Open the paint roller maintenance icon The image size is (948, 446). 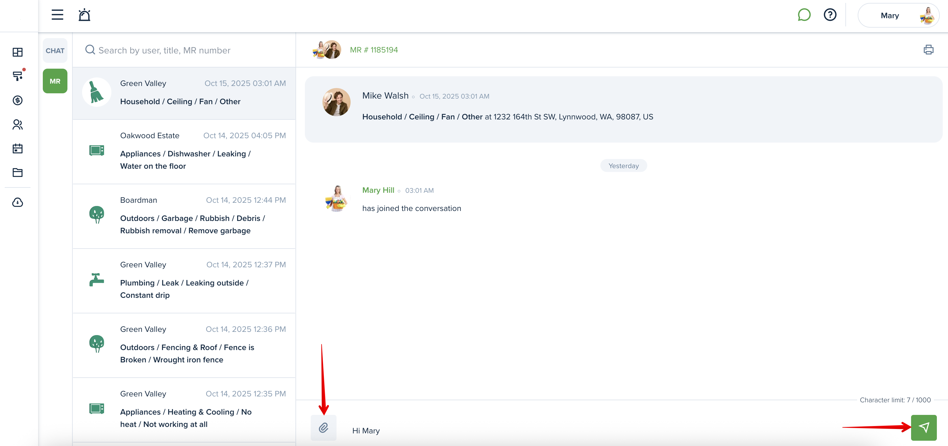[x=17, y=76]
